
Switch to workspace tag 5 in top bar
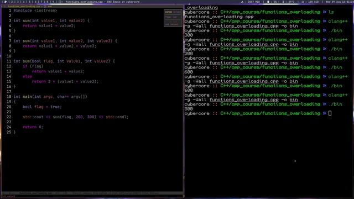tap(29, 2)
